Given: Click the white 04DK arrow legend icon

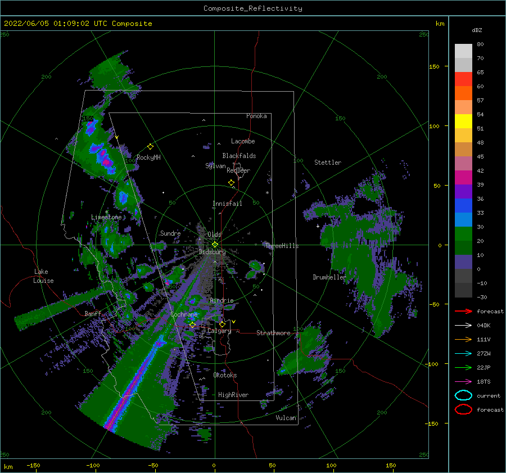Looking at the screenshot, I should [463, 326].
